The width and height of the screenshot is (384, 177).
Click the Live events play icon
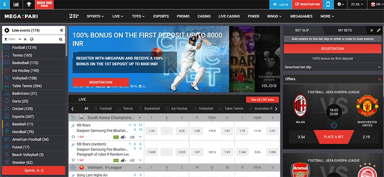pyautogui.click(x=7, y=30)
